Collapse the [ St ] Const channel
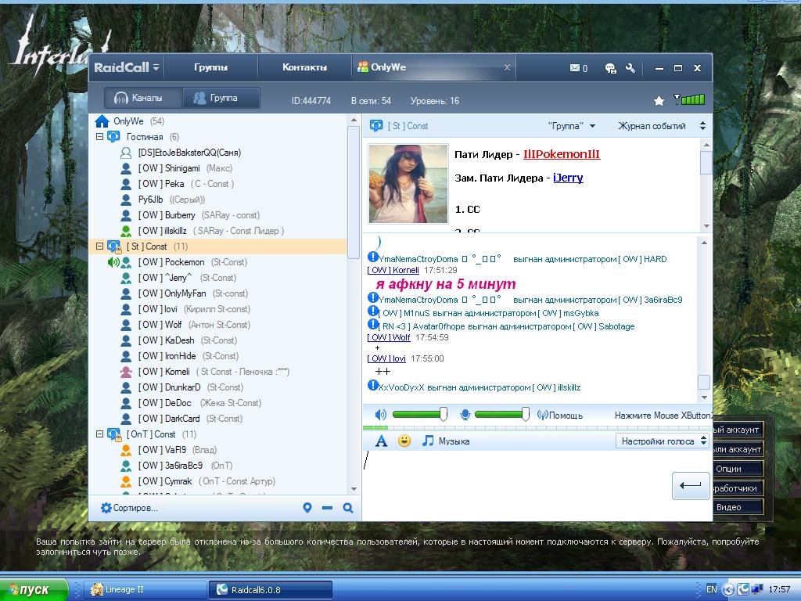The height and width of the screenshot is (601, 801). pyautogui.click(x=99, y=247)
